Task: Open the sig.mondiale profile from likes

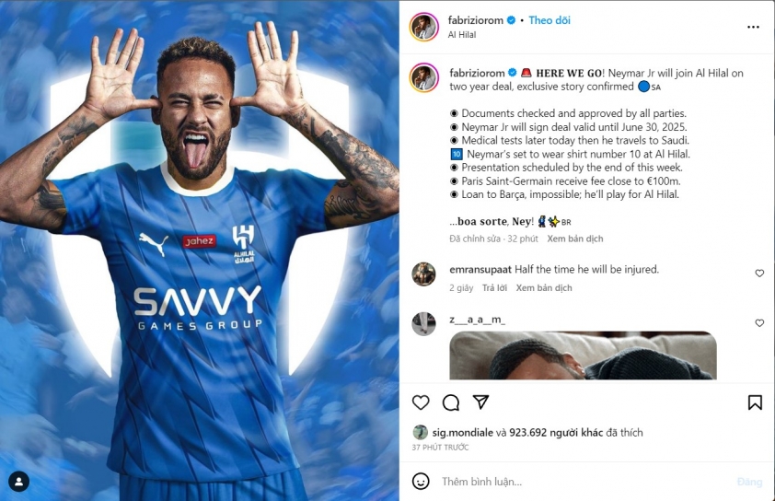Action: 462,433
